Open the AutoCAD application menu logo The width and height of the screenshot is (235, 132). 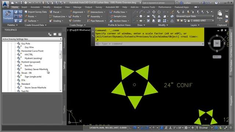(x=5, y=4)
